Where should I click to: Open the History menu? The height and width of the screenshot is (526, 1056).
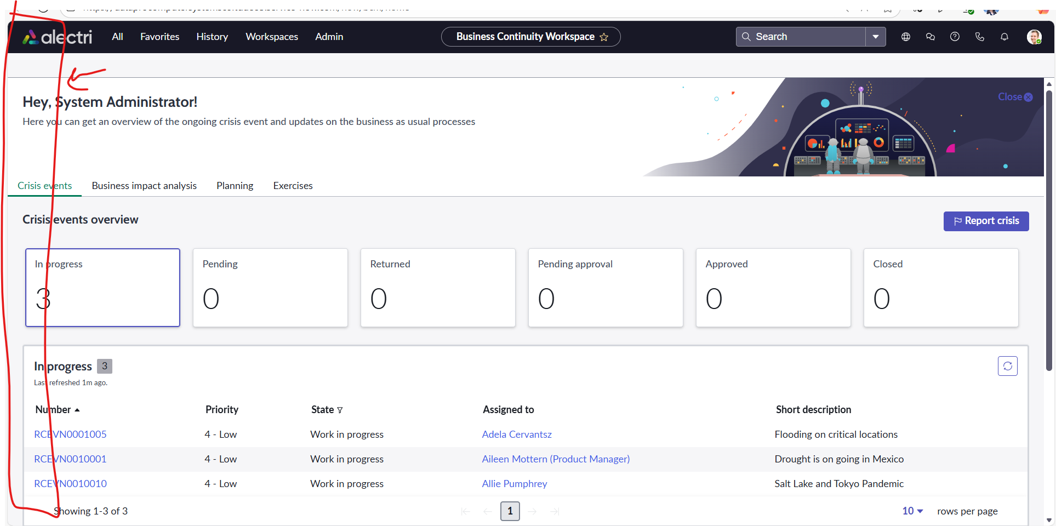pos(212,37)
